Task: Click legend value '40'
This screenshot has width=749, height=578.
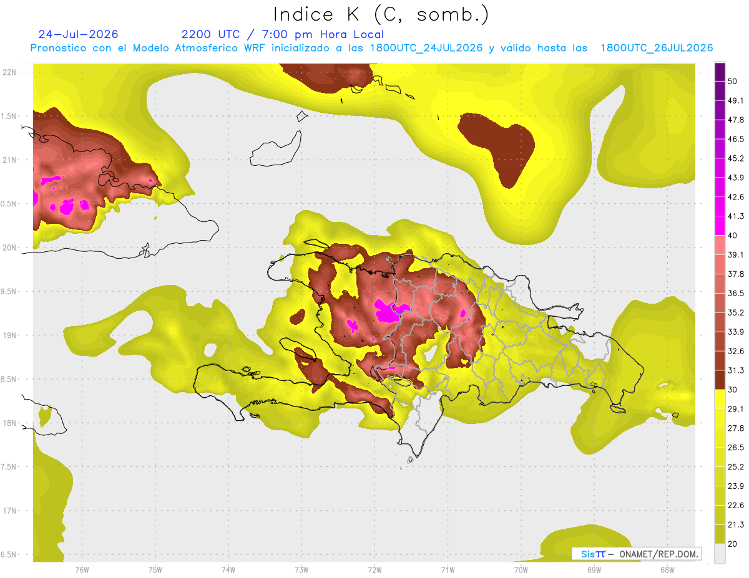Action: pyautogui.click(x=732, y=236)
